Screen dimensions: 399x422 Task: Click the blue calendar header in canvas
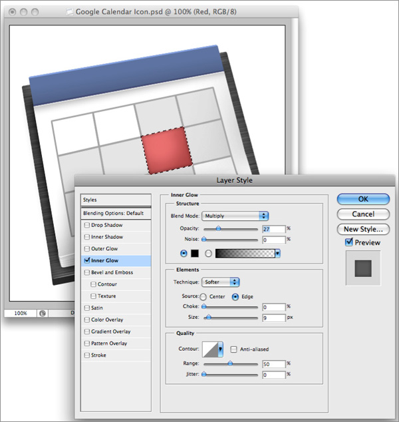pos(126,75)
